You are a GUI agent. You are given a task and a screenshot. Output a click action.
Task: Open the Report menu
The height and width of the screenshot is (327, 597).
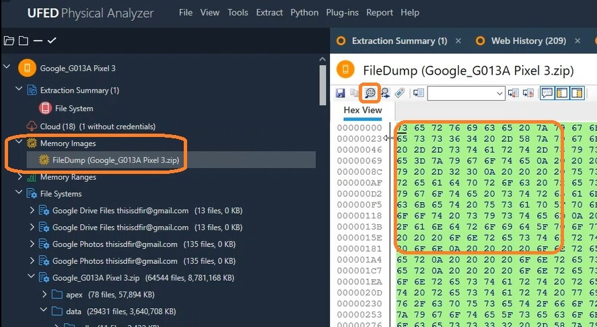[x=379, y=13]
